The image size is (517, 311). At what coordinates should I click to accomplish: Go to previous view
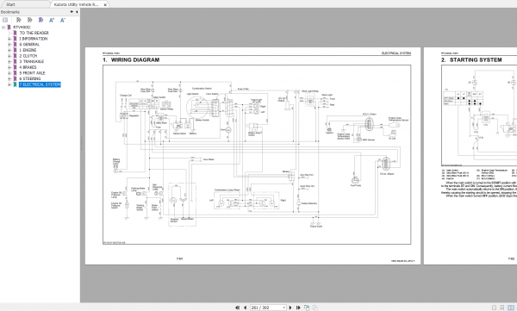[307, 308]
